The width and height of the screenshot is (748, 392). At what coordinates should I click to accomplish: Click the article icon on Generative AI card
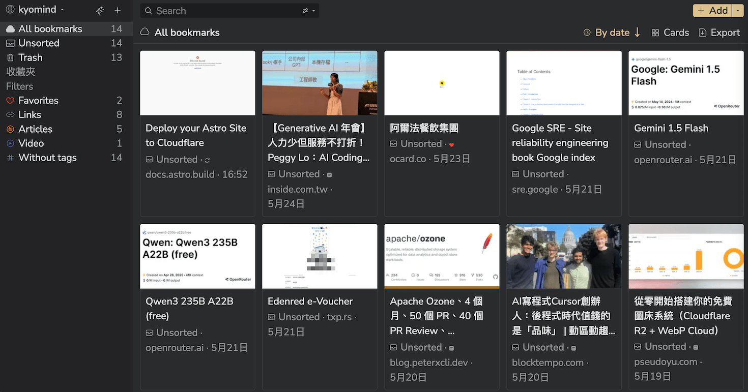(329, 175)
